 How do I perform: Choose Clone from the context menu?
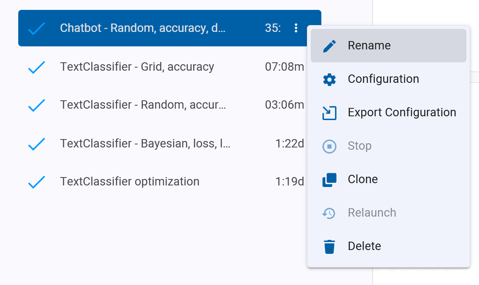[x=362, y=179]
